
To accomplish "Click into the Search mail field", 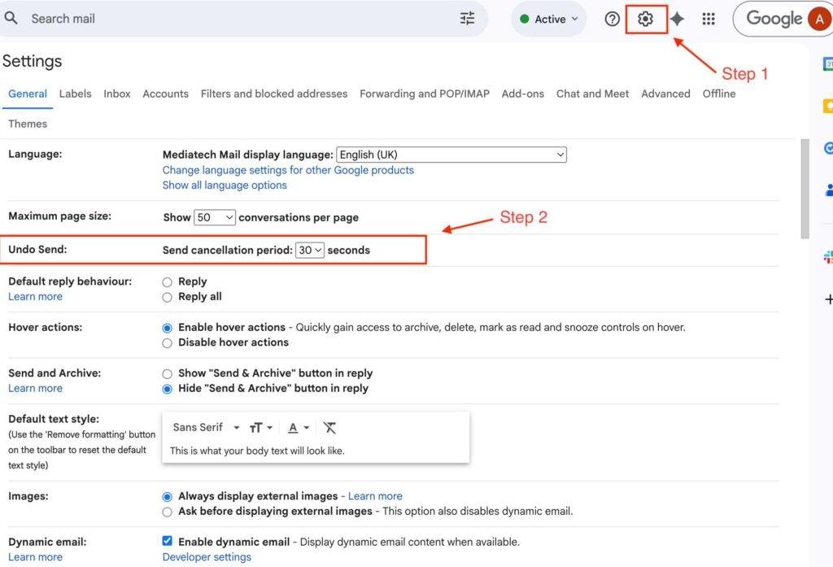I will click(236, 18).
